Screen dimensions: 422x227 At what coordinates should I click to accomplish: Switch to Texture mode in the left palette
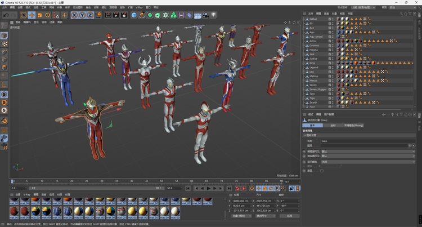[x=4, y=43]
